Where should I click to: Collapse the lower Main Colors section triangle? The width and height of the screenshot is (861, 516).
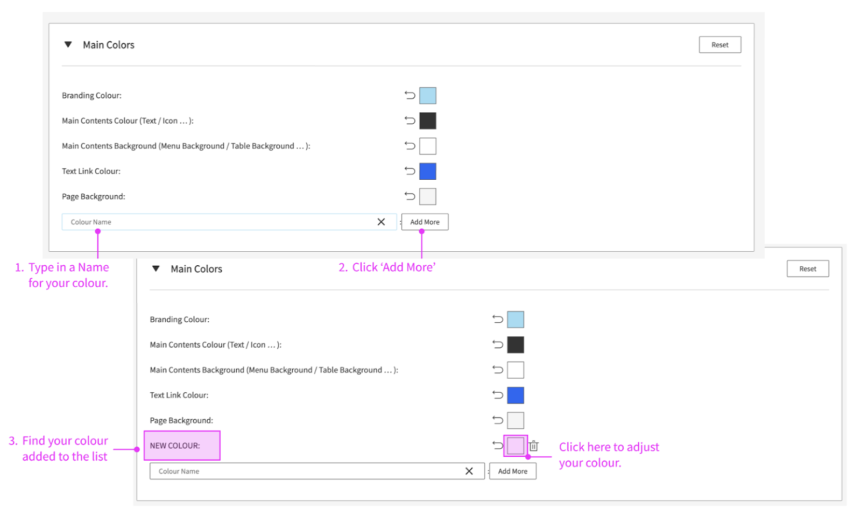click(x=156, y=268)
